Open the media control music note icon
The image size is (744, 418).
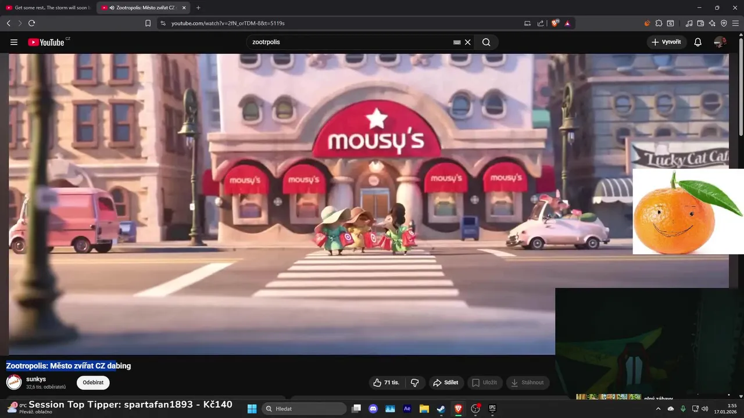689,23
